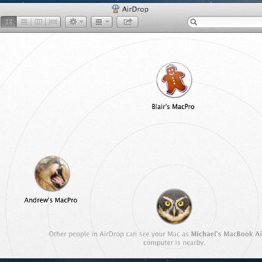Click the AirDrop parachute title icon

point(115,9)
